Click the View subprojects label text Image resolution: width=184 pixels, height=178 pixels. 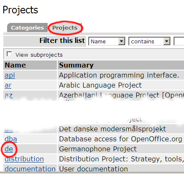click(39, 55)
